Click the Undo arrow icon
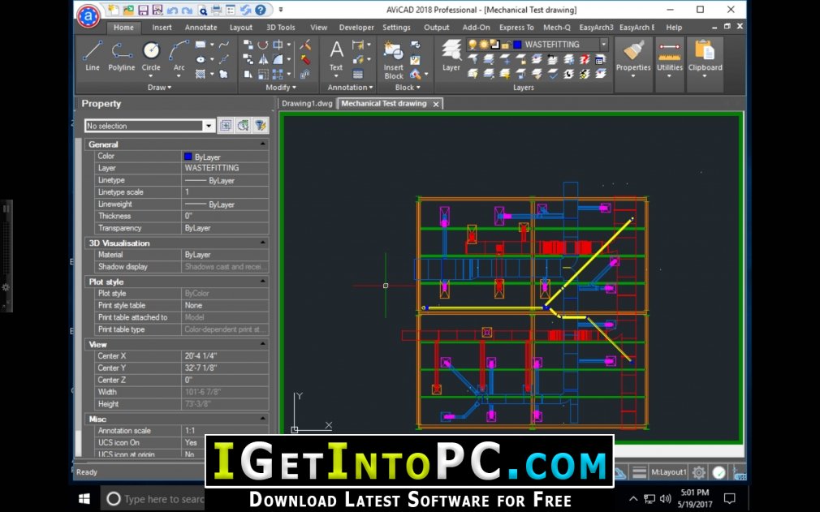 [x=172, y=10]
